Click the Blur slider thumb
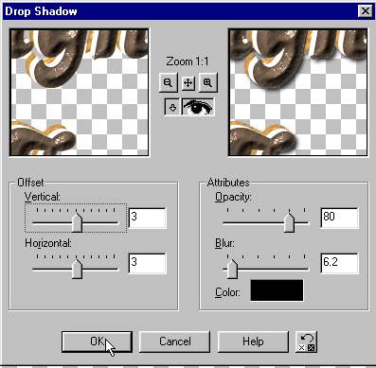The image size is (376, 368). point(232,269)
